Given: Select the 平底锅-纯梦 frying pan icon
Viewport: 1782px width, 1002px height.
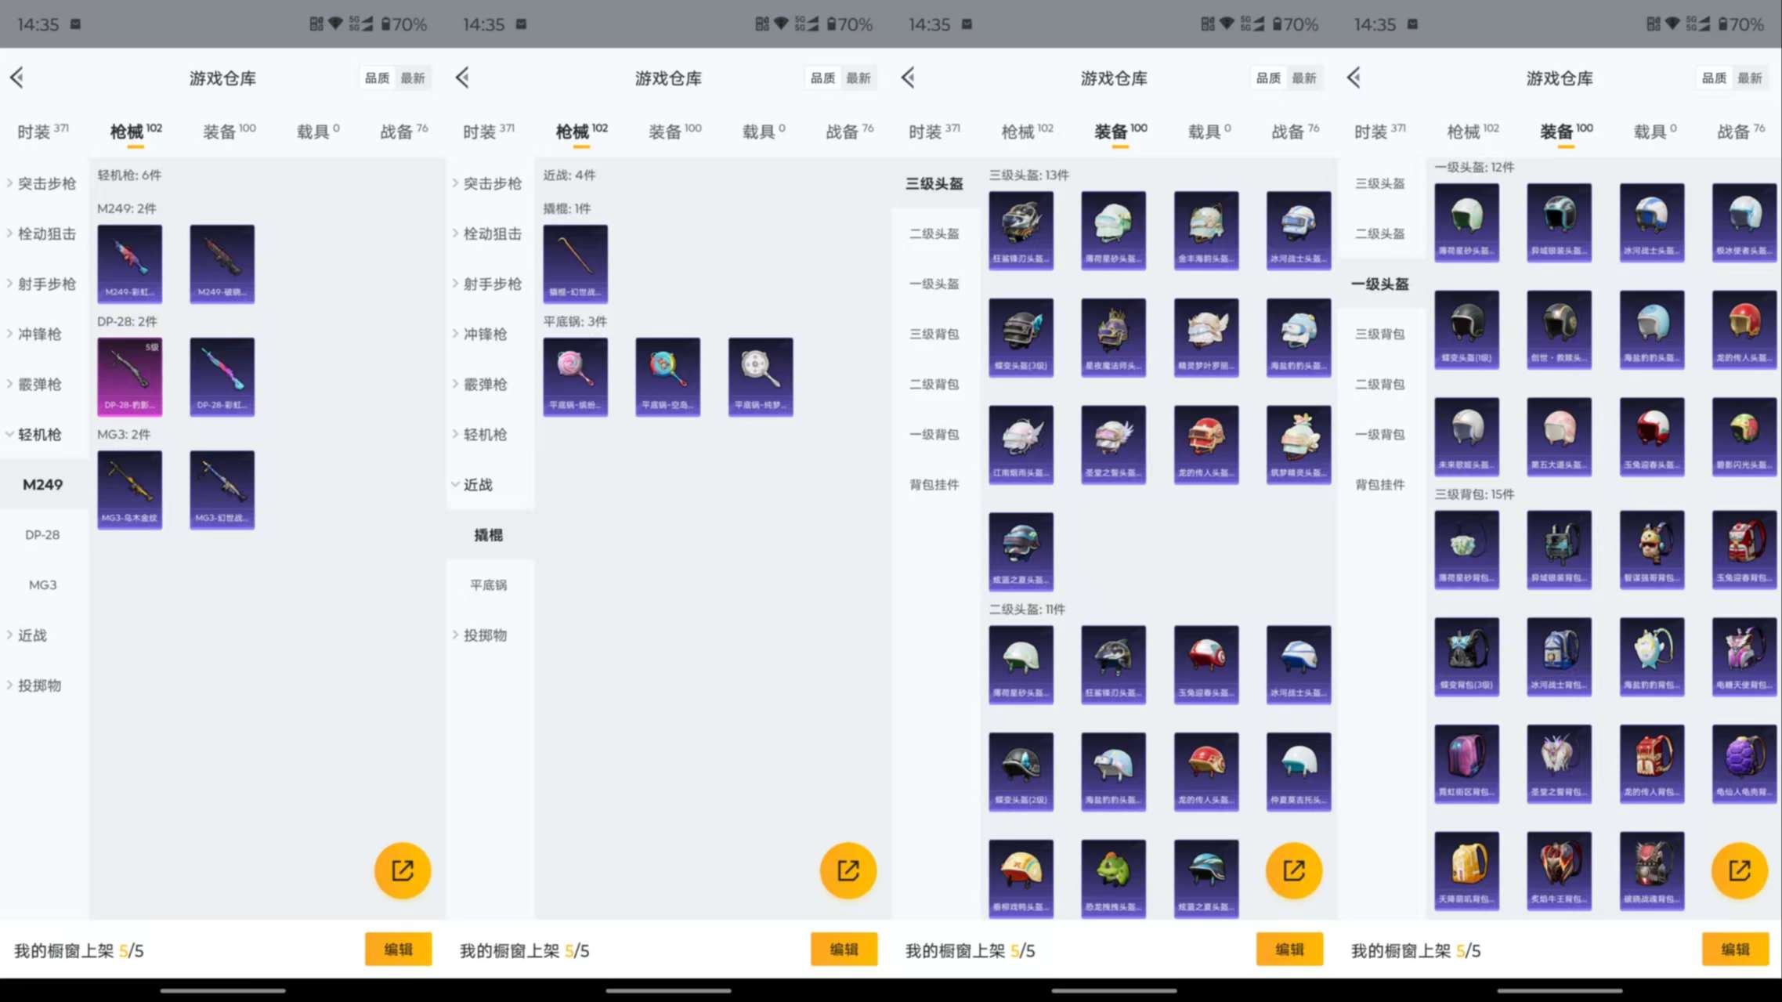Looking at the screenshot, I should click(759, 377).
